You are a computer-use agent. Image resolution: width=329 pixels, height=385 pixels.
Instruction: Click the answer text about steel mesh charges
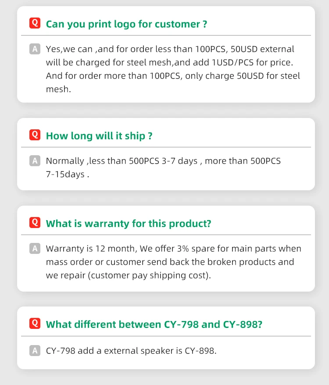[173, 69]
